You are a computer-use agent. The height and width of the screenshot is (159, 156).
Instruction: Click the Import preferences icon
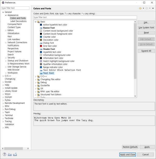tap(10, 154)
